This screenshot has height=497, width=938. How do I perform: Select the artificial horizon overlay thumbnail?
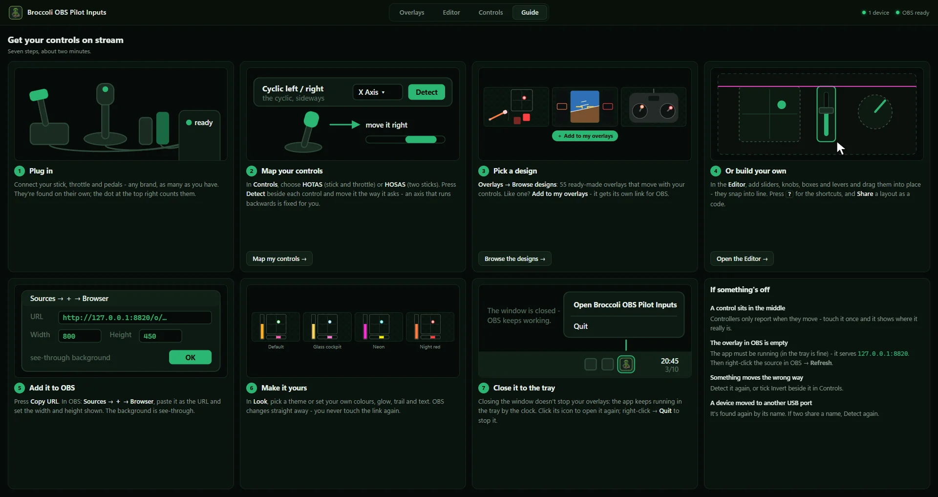(x=585, y=107)
